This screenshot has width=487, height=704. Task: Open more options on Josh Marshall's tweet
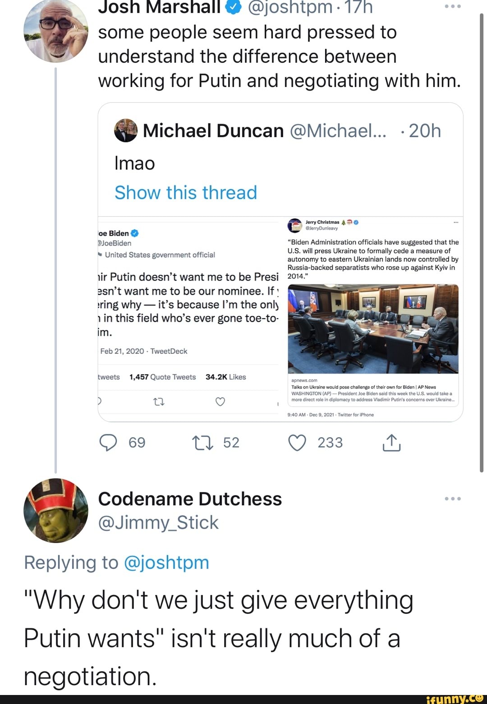[453, 7]
